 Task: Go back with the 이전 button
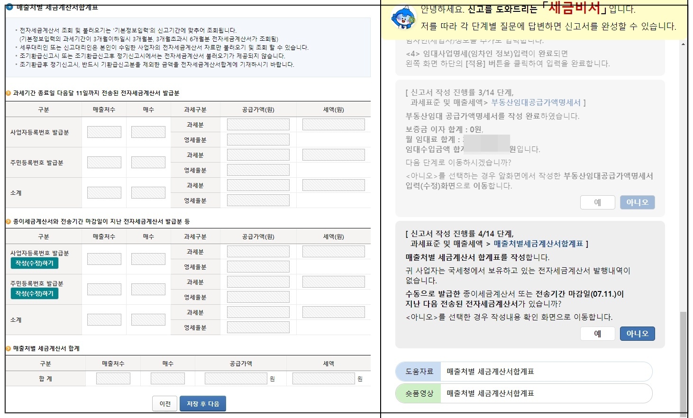pyautogui.click(x=165, y=404)
